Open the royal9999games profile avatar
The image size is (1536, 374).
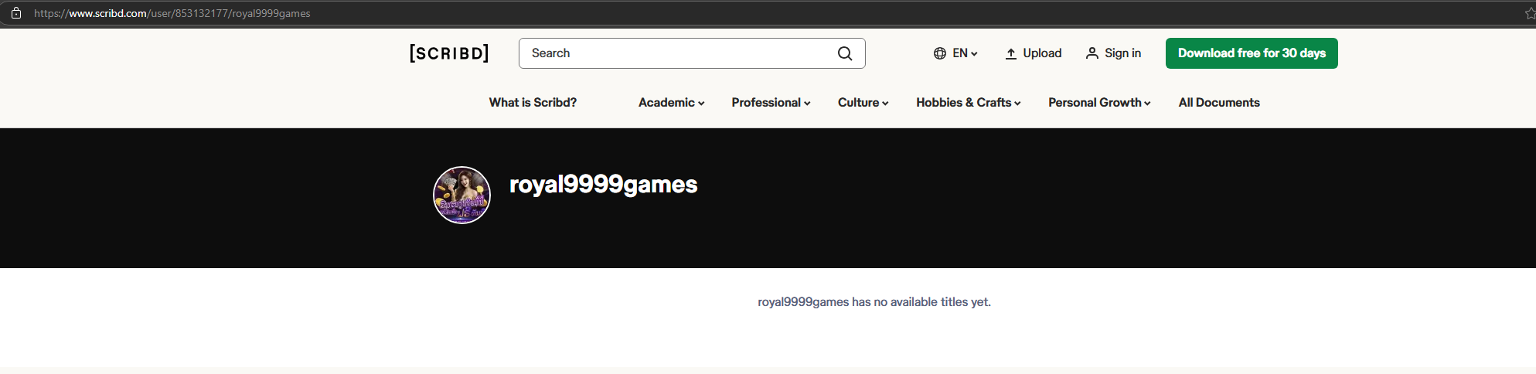[x=461, y=195]
